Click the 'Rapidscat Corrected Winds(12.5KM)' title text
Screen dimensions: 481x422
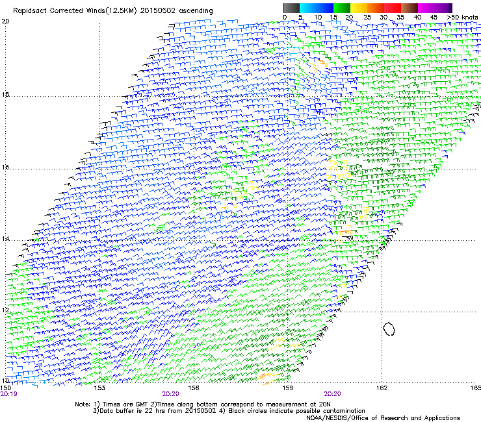point(75,11)
